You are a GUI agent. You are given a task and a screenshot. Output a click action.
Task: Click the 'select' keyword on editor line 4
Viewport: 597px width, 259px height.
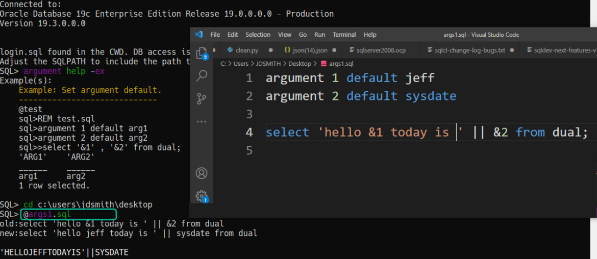point(287,133)
